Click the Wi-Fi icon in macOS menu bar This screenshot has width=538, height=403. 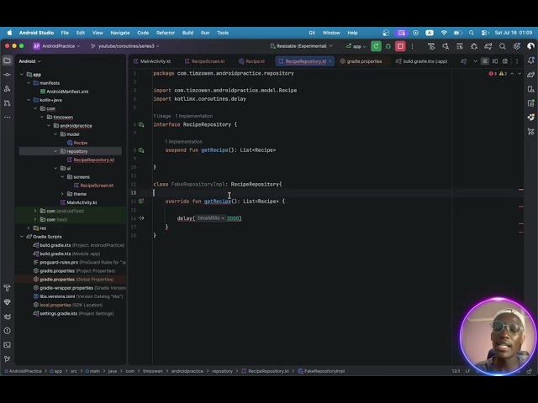click(444, 33)
